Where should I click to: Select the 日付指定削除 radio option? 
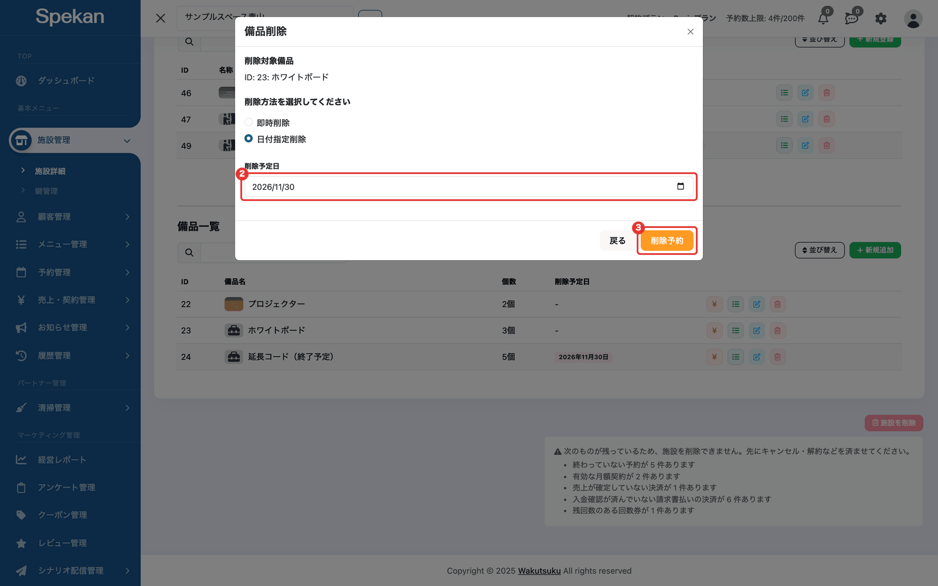tap(249, 139)
